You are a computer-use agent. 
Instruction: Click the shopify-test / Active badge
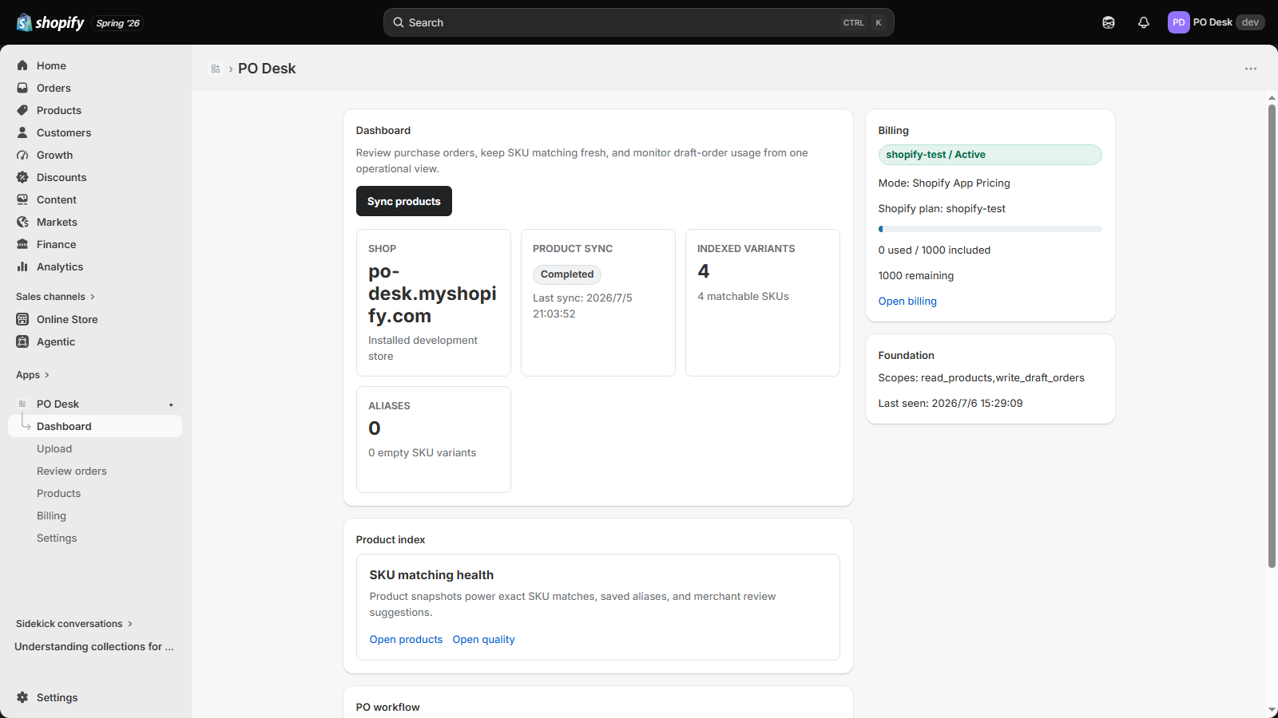[990, 155]
